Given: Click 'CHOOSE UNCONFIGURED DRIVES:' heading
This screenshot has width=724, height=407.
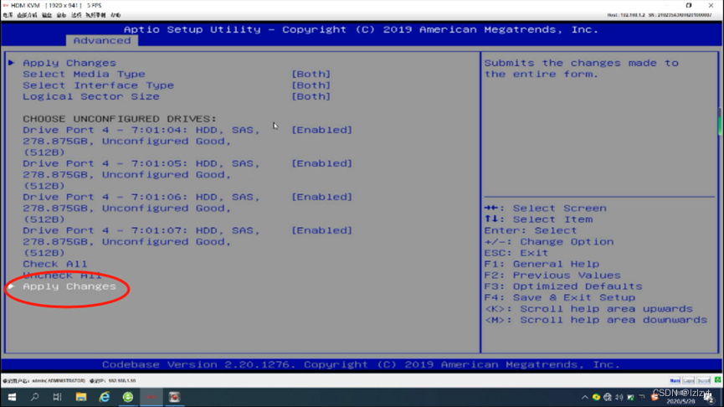Looking at the screenshot, I should click(x=120, y=119).
